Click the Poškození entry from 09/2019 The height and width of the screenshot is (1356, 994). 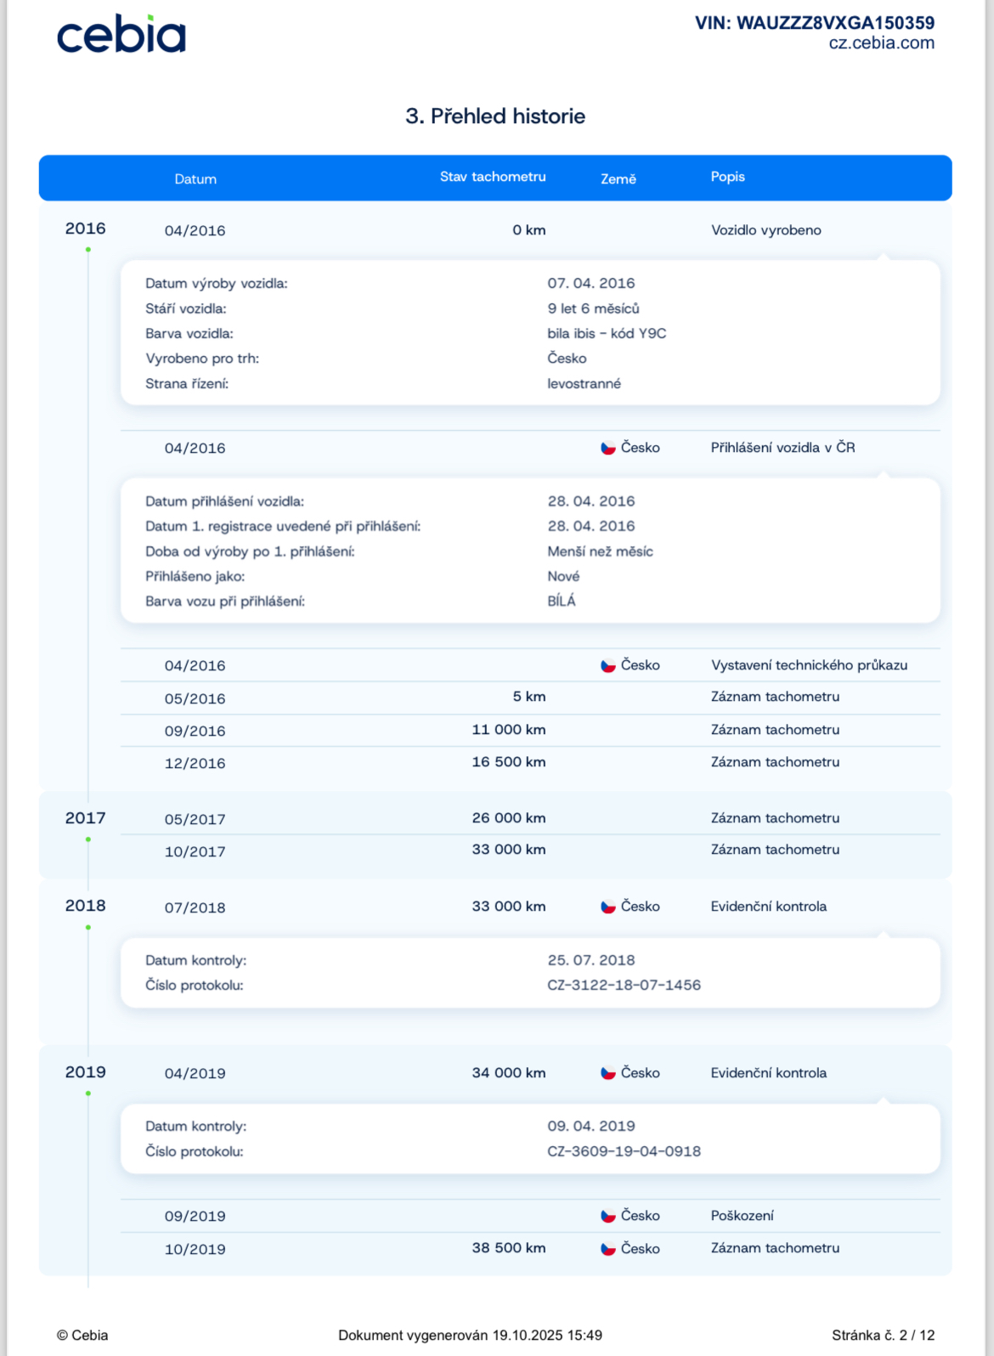(x=742, y=1216)
